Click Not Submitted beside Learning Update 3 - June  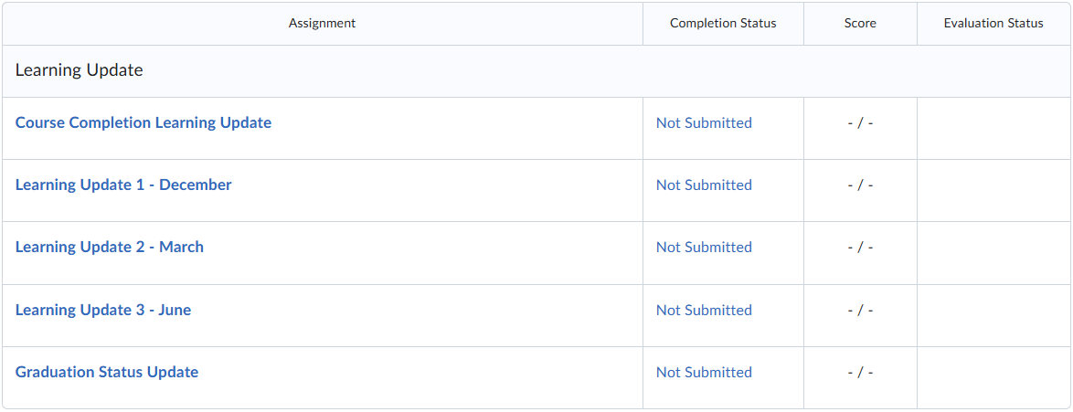(704, 310)
